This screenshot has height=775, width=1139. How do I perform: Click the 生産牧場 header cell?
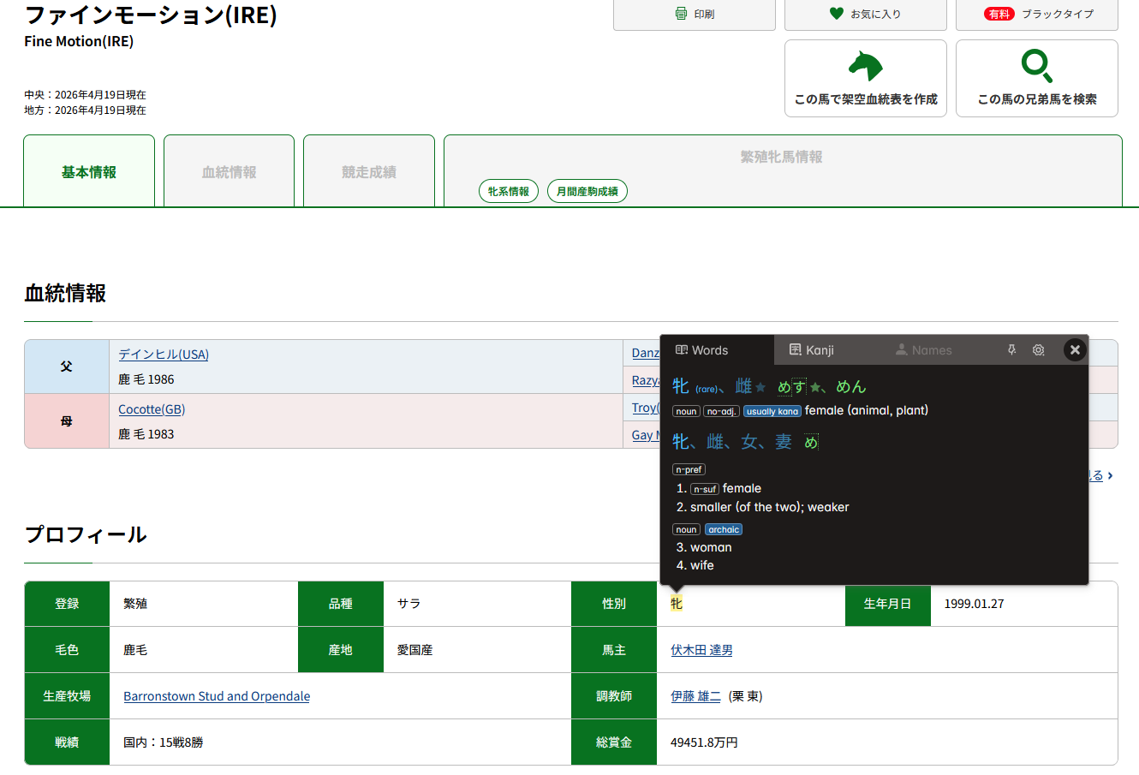67,696
